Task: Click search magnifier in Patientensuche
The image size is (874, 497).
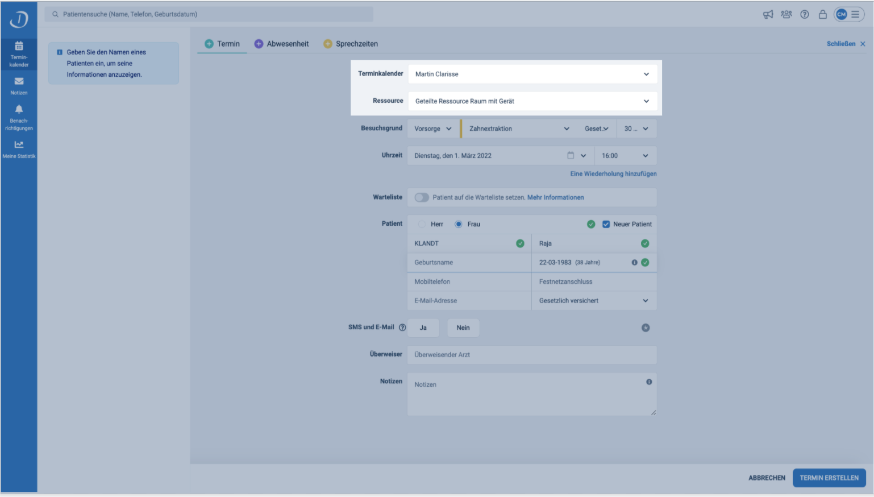Action: tap(55, 14)
